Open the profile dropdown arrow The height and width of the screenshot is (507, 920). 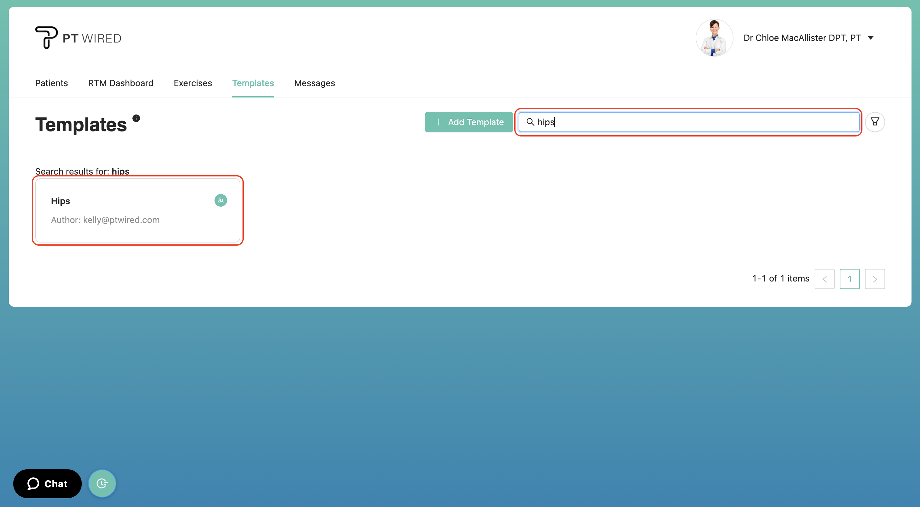(x=872, y=37)
